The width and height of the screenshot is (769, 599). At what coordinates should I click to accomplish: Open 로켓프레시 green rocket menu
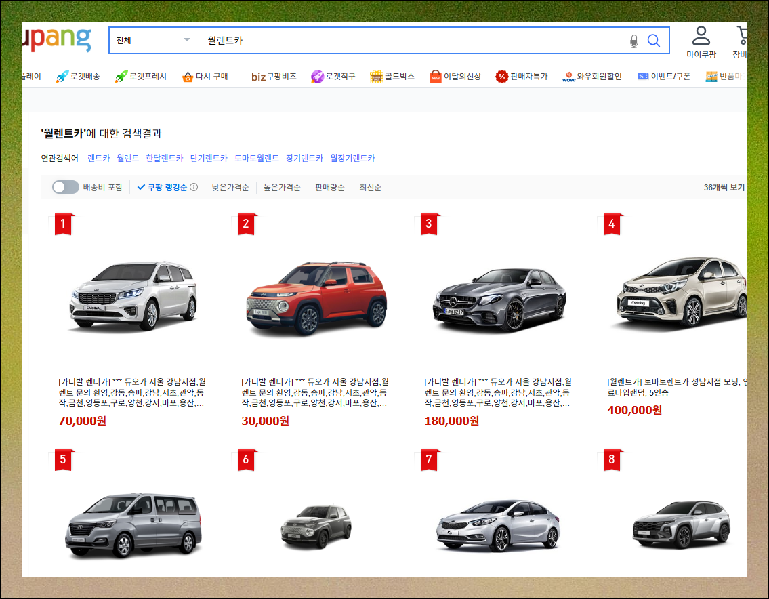point(141,77)
